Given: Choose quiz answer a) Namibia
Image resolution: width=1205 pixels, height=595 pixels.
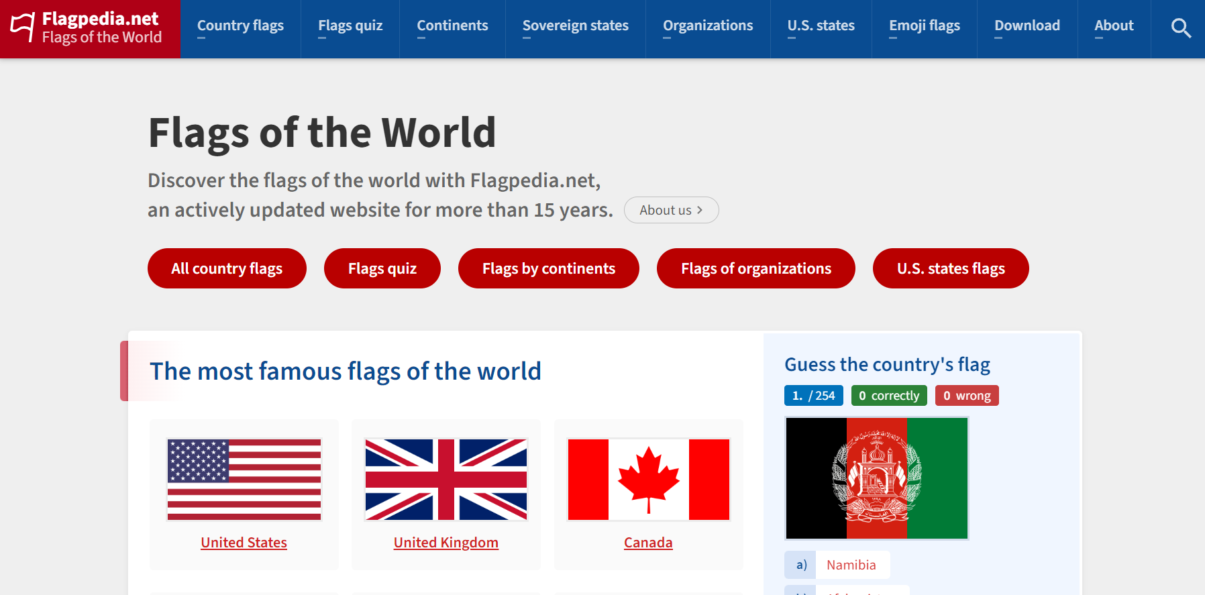Looking at the screenshot, I should [837, 565].
